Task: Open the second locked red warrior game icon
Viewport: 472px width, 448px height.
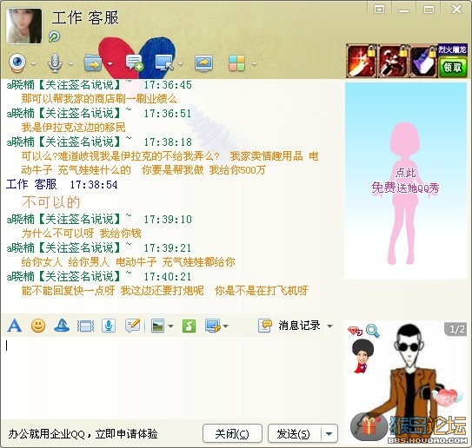Action: pos(393,61)
